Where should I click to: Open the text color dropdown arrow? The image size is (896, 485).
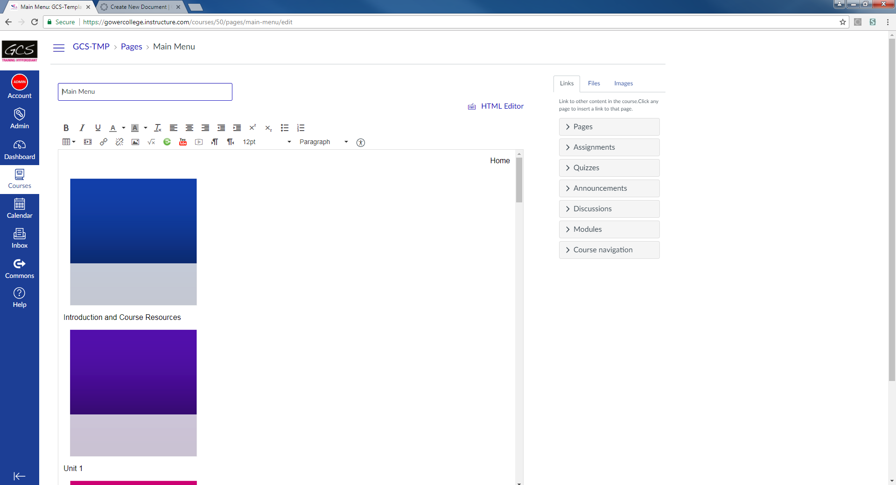click(x=124, y=128)
